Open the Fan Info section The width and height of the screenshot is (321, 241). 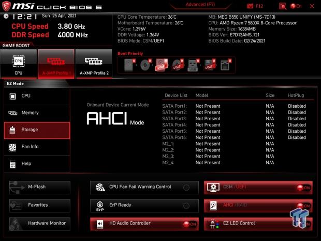[x=37, y=147]
